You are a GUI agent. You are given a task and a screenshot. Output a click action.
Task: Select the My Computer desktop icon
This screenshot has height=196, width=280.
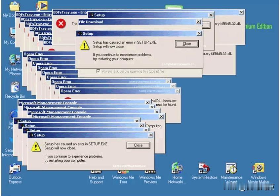(x=12, y=33)
